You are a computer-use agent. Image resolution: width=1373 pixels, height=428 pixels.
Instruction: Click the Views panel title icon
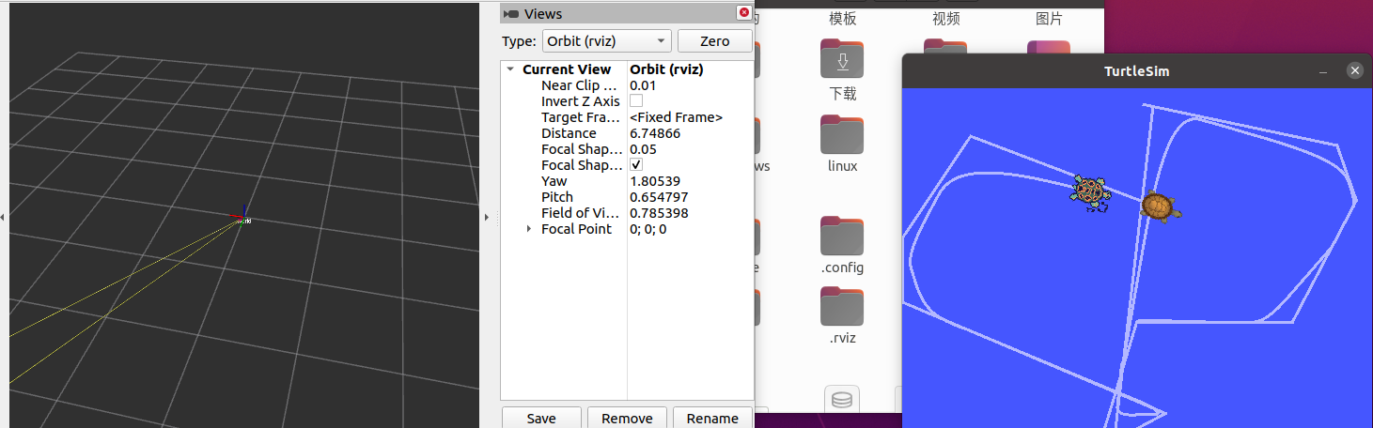click(511, 14)
